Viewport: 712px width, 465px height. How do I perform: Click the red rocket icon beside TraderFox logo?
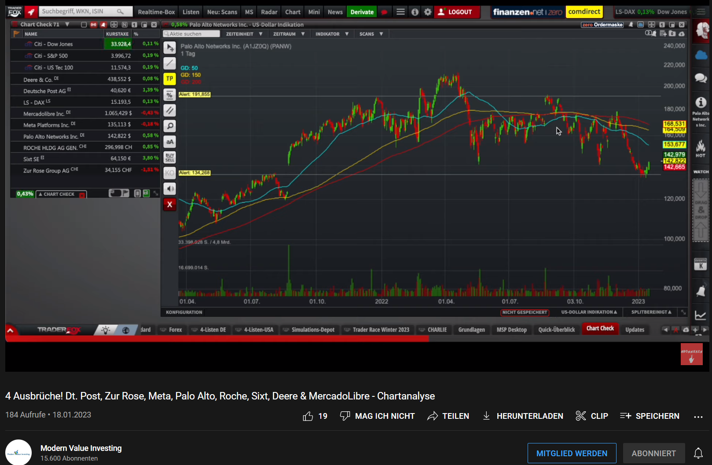(x=30, y=12)
